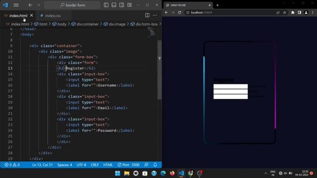Select the div.image breadcrumb item

coord(117,24)
